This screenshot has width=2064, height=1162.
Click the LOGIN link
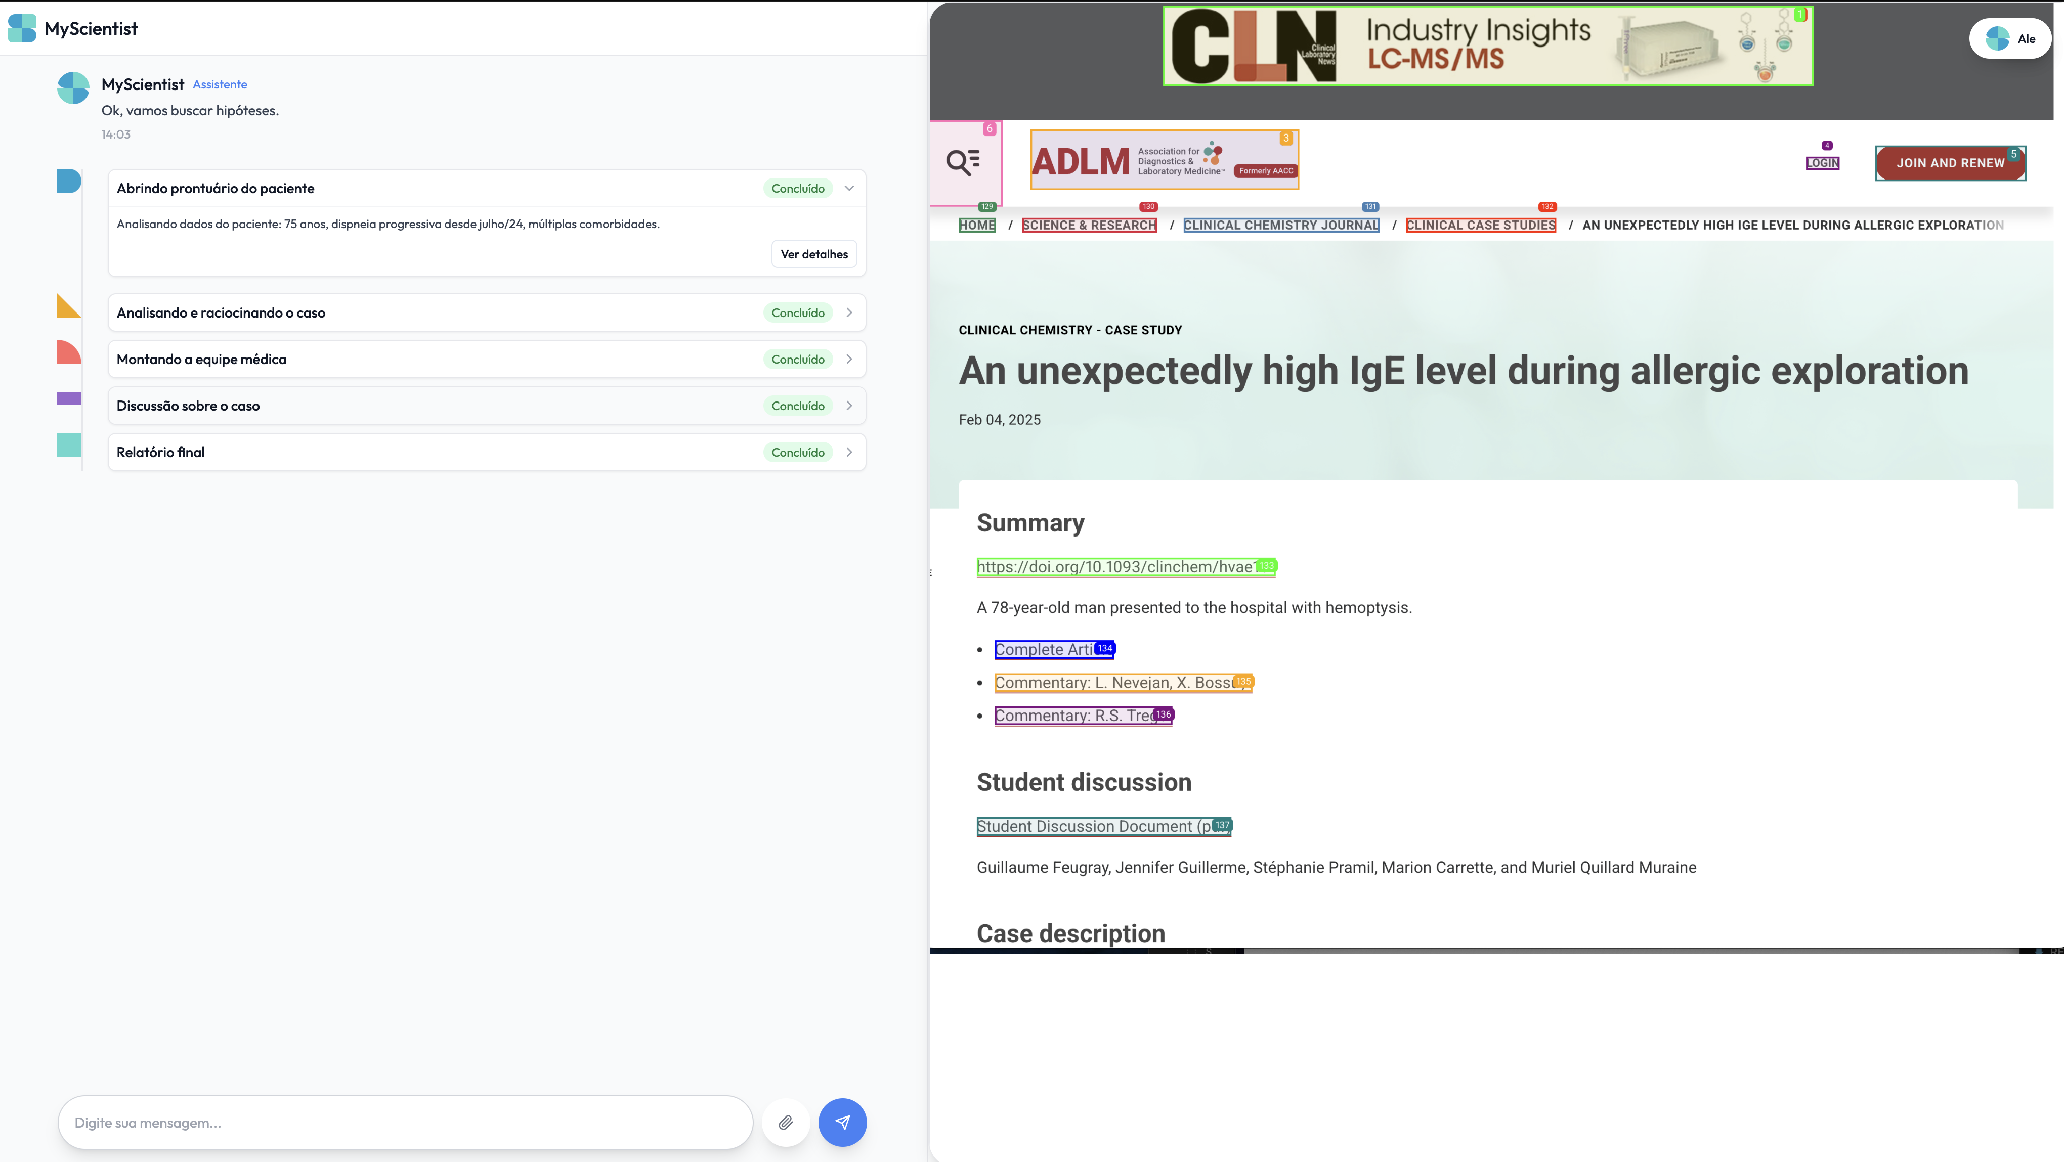click(1822, 162)
